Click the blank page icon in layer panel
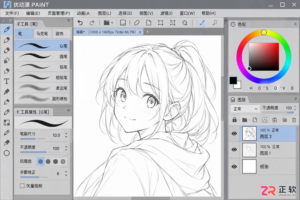The height and width of the screenshot is (200, 300). (255, 120)
